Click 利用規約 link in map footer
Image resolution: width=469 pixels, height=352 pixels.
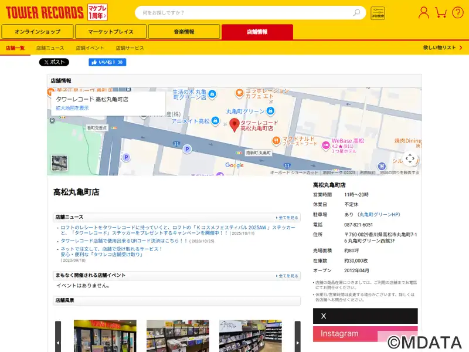(368, 172)
